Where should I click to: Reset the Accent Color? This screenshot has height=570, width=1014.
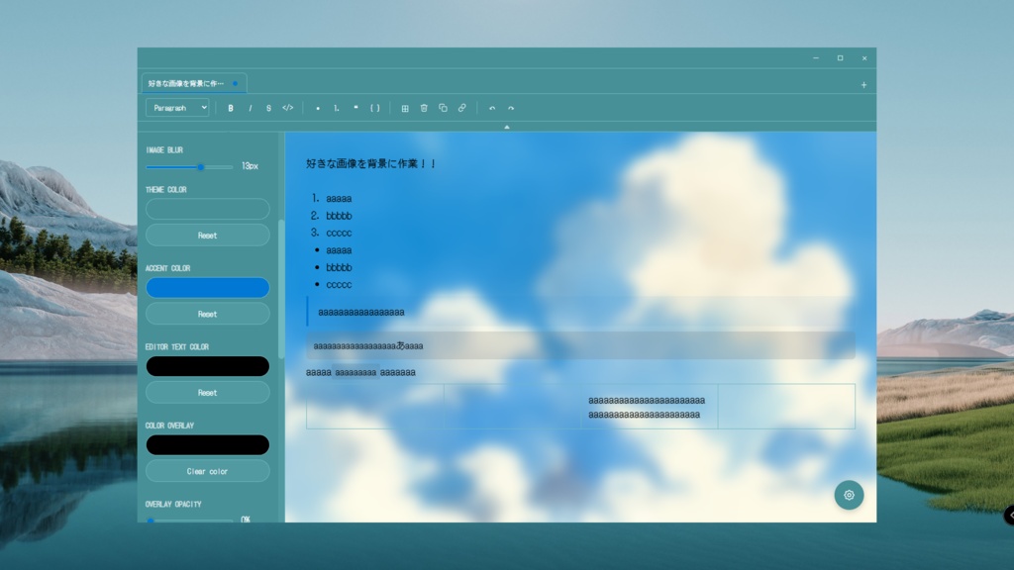[x=208, y=314]
